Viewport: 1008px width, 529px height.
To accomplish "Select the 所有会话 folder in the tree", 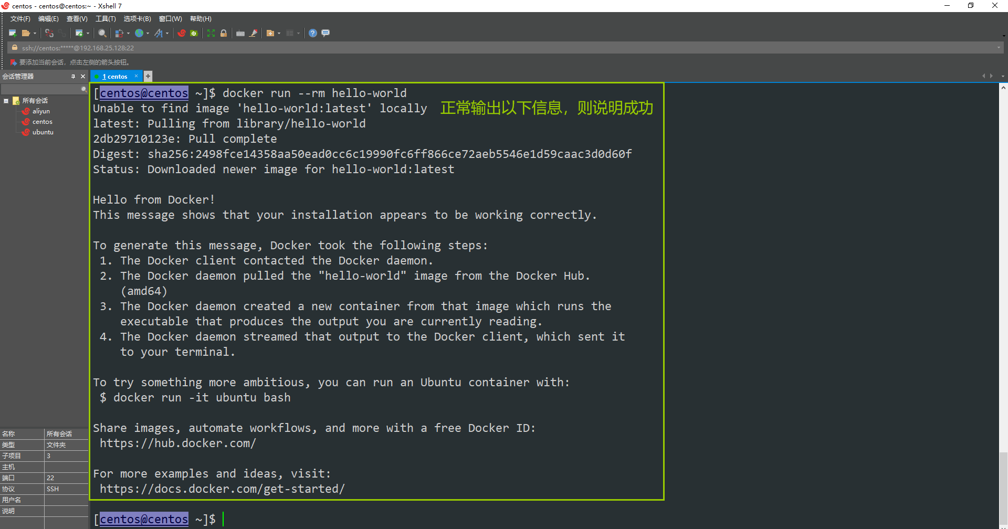I will pyautogui.click(x=35, y=101).
